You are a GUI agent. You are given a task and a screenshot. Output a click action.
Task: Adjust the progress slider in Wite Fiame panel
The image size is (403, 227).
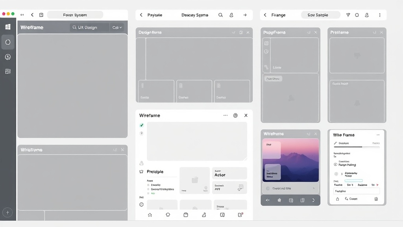pos(357,147)
